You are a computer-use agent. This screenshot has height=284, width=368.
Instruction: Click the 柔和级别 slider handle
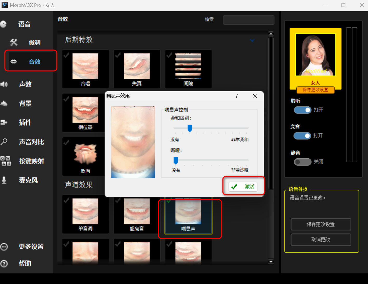pyautogui.click(x=190, y=128)
